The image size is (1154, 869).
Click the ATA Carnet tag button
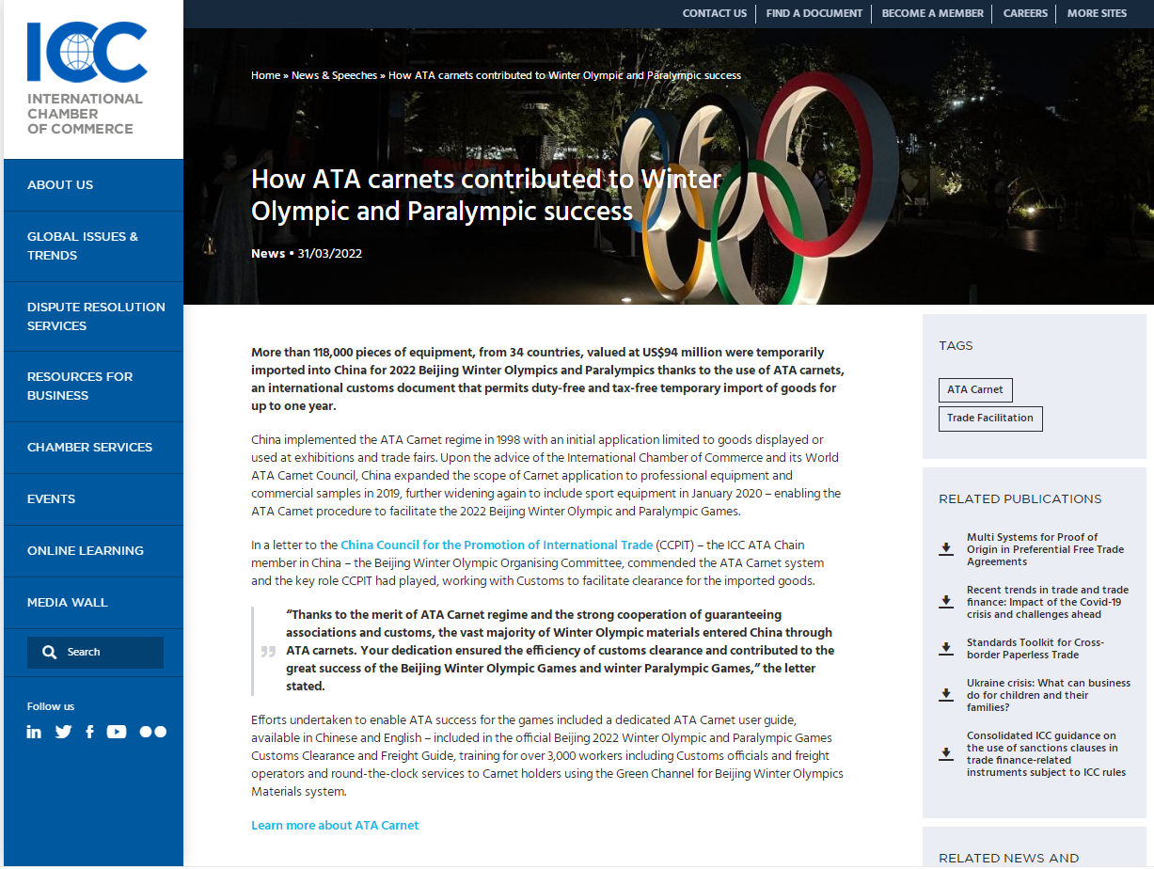tap(974, 389)
